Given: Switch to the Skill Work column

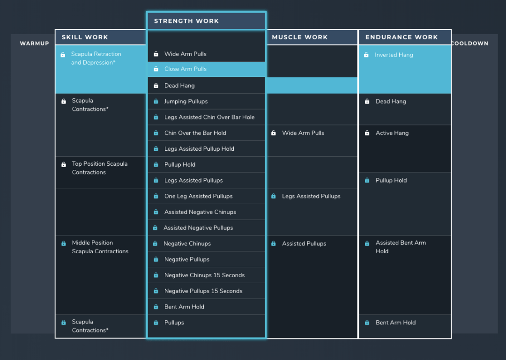Looking at the screenshot, I should click(85, 37).
